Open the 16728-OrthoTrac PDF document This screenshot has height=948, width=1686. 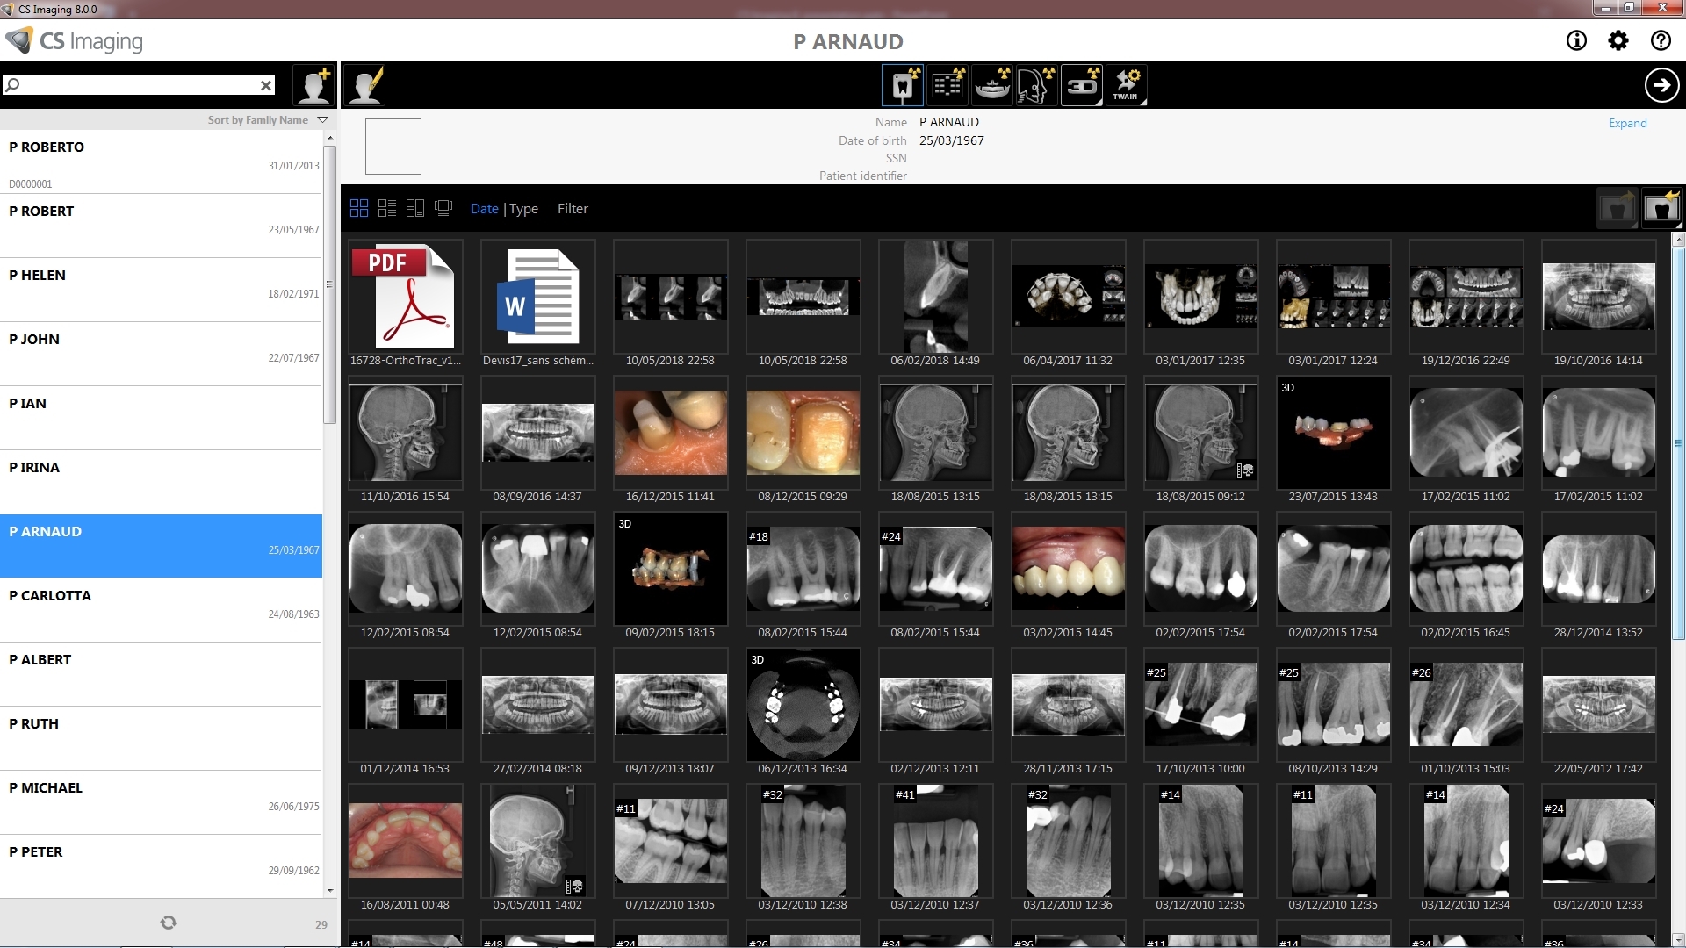tap(405, 297)
